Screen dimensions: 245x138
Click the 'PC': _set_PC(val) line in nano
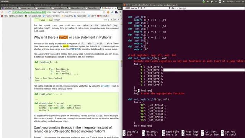coord(152,120)
